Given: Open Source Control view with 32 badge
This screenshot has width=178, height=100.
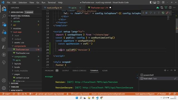Looking at the screenshot, I should (x=4, y=24).
